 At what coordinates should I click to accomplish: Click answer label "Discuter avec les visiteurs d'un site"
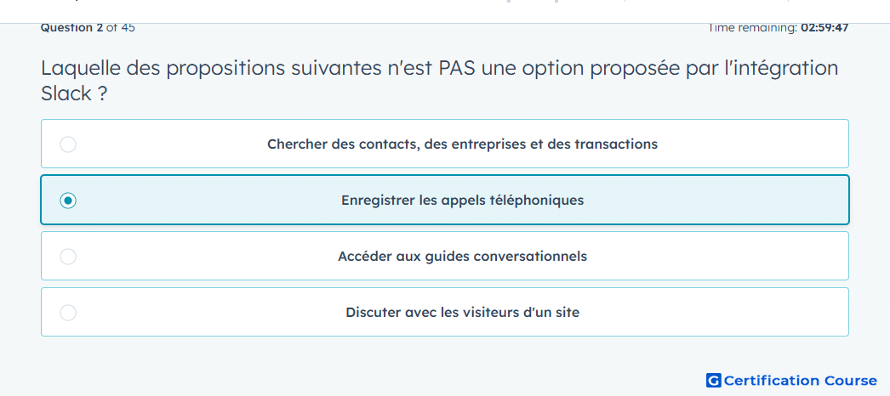pos(462,313)
